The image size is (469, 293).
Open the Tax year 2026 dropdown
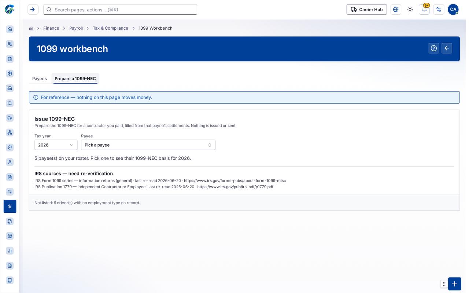click(56, 145)
